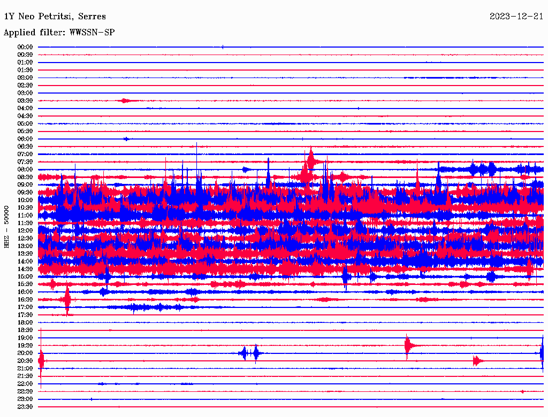This screenshot has height=417, width=548.
Task: Select the 06:00 time label
Action: pyautogui.click(x=25, y=139)
